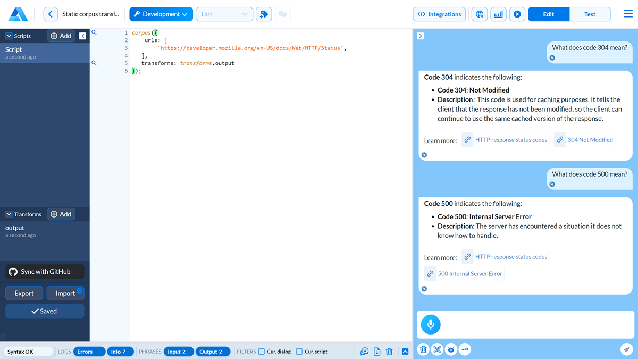Image resolution: width=638 pixels, height=359 pixels.
Task: Enable the Cur. script filter checkbox
Action: [299, 352]
